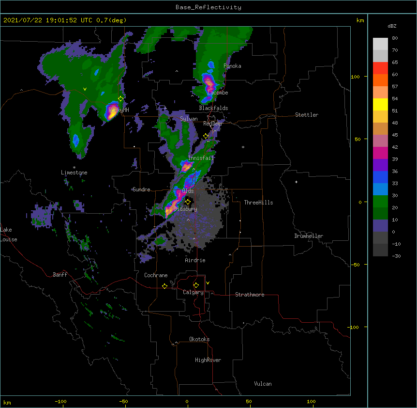Select the yellow diamond marker below the Cochrane label
The image size is (417, 408).
point(165,286)
